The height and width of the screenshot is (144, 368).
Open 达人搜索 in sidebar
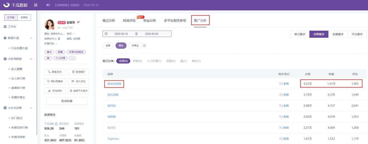point(17,69)
